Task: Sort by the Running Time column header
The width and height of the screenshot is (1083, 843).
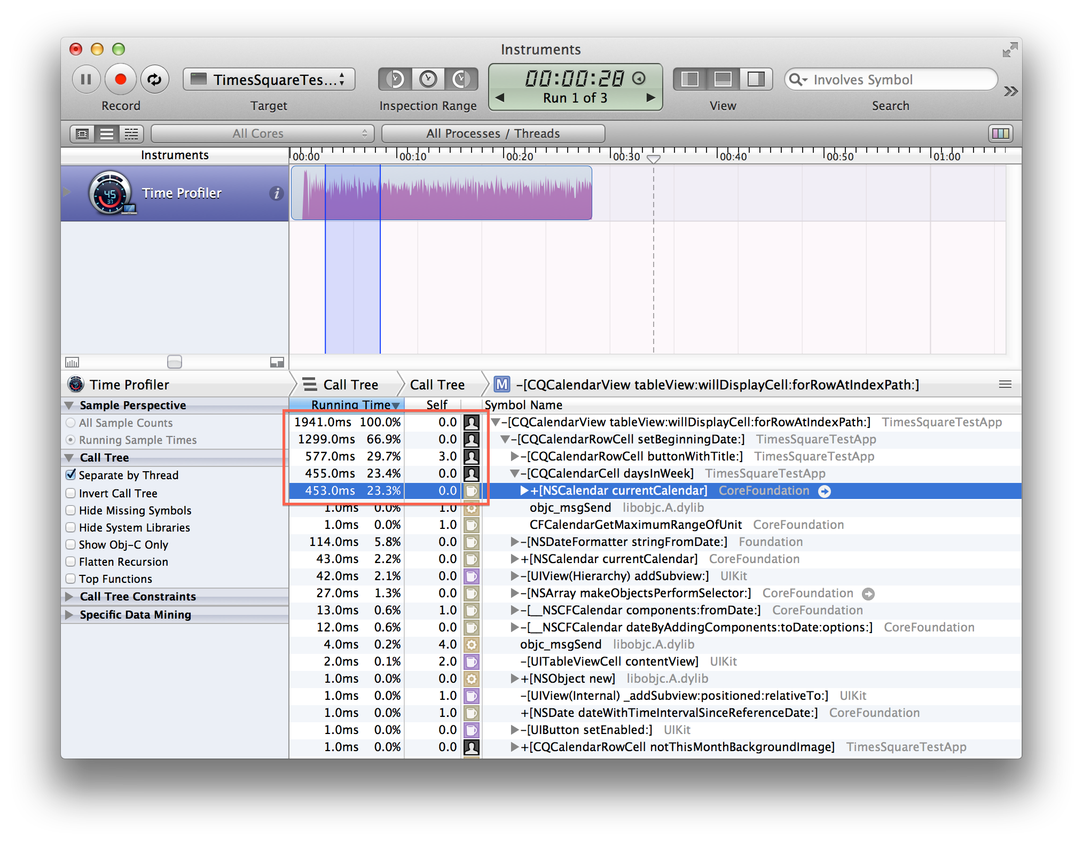Action: pos(347,405)
